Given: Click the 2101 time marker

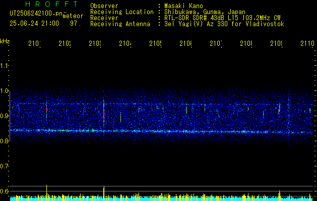Looking at the screenshot, I should pyautogui.click(x=34, y=43).
